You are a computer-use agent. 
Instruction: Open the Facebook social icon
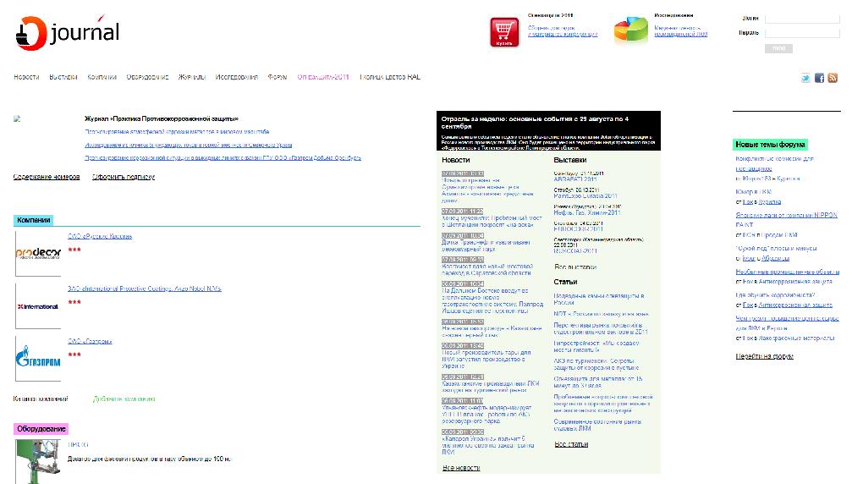tap(819, 78)
